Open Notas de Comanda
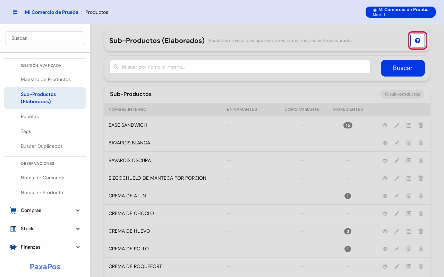 45,178
